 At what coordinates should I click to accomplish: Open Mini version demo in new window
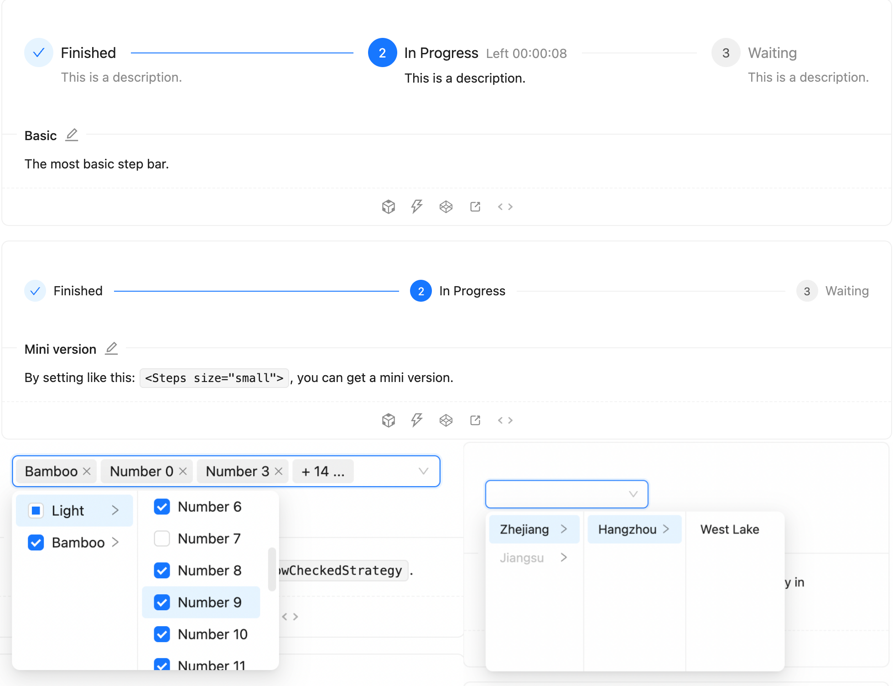pyautogui.click(x=475, y=420)
